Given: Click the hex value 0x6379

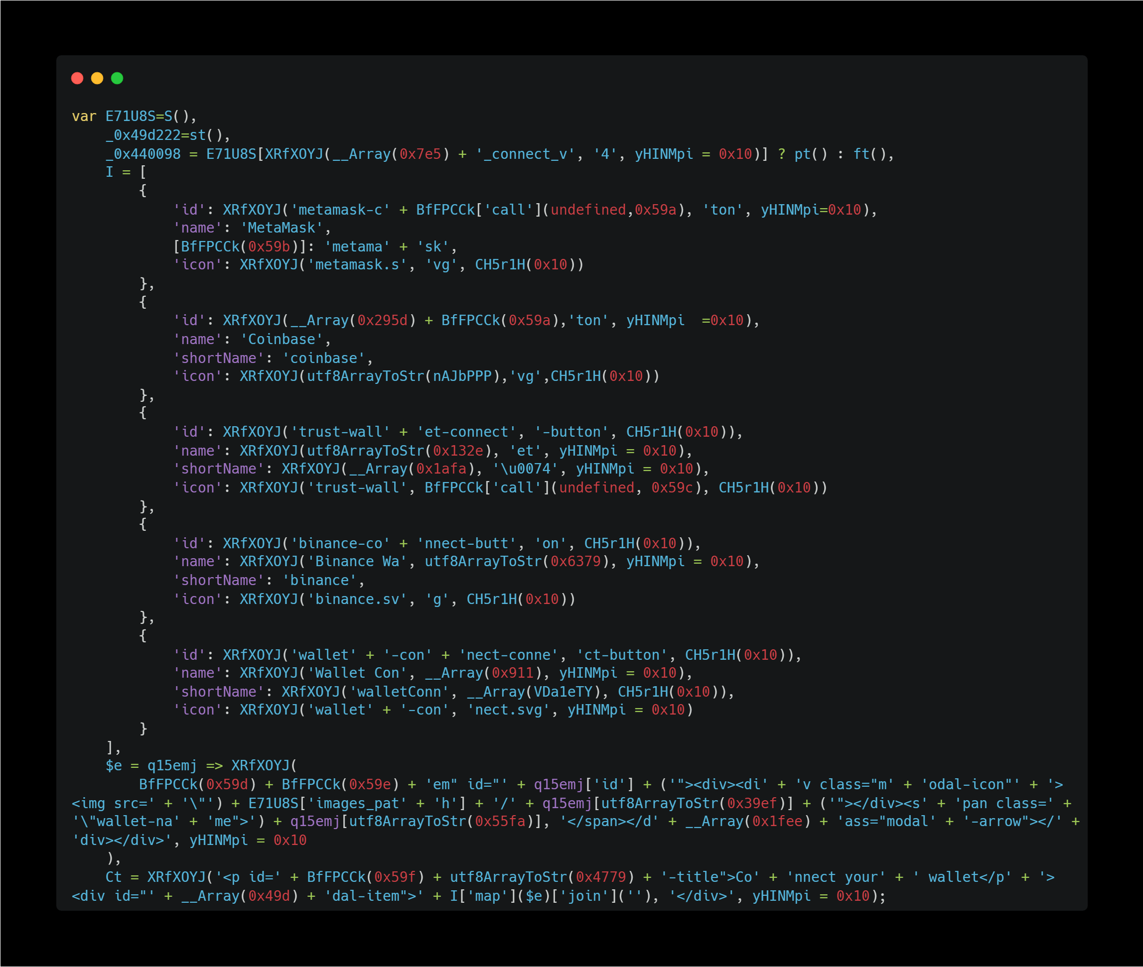Looking at the screenshot, I should click(576, 561).
